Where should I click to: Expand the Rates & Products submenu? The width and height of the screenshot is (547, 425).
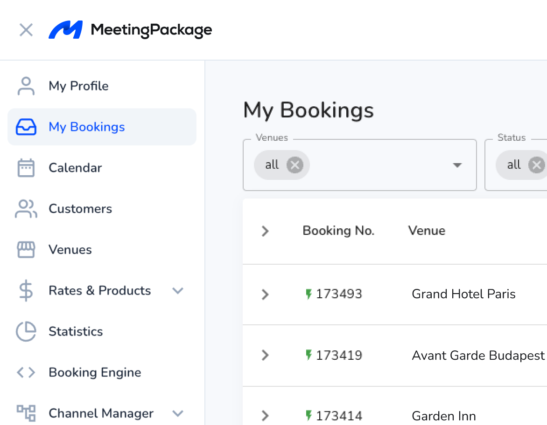178,290
